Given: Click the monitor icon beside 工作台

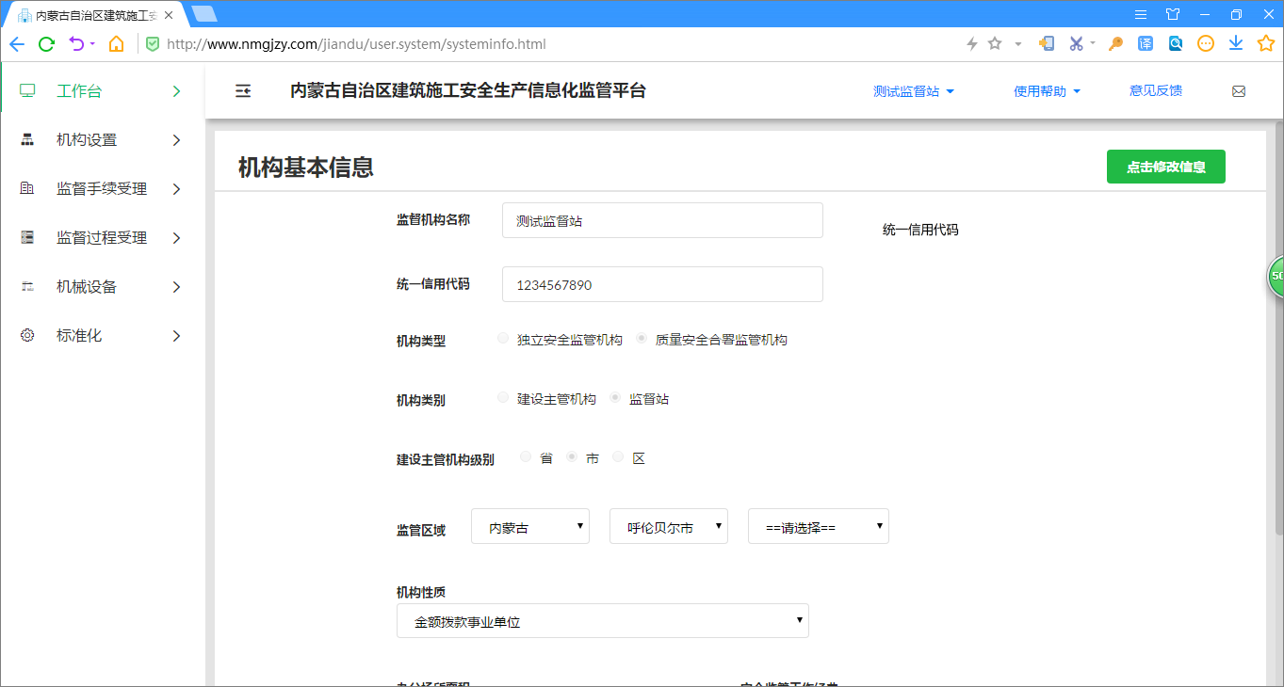Looking at the screenshot, I should point(27,90).
